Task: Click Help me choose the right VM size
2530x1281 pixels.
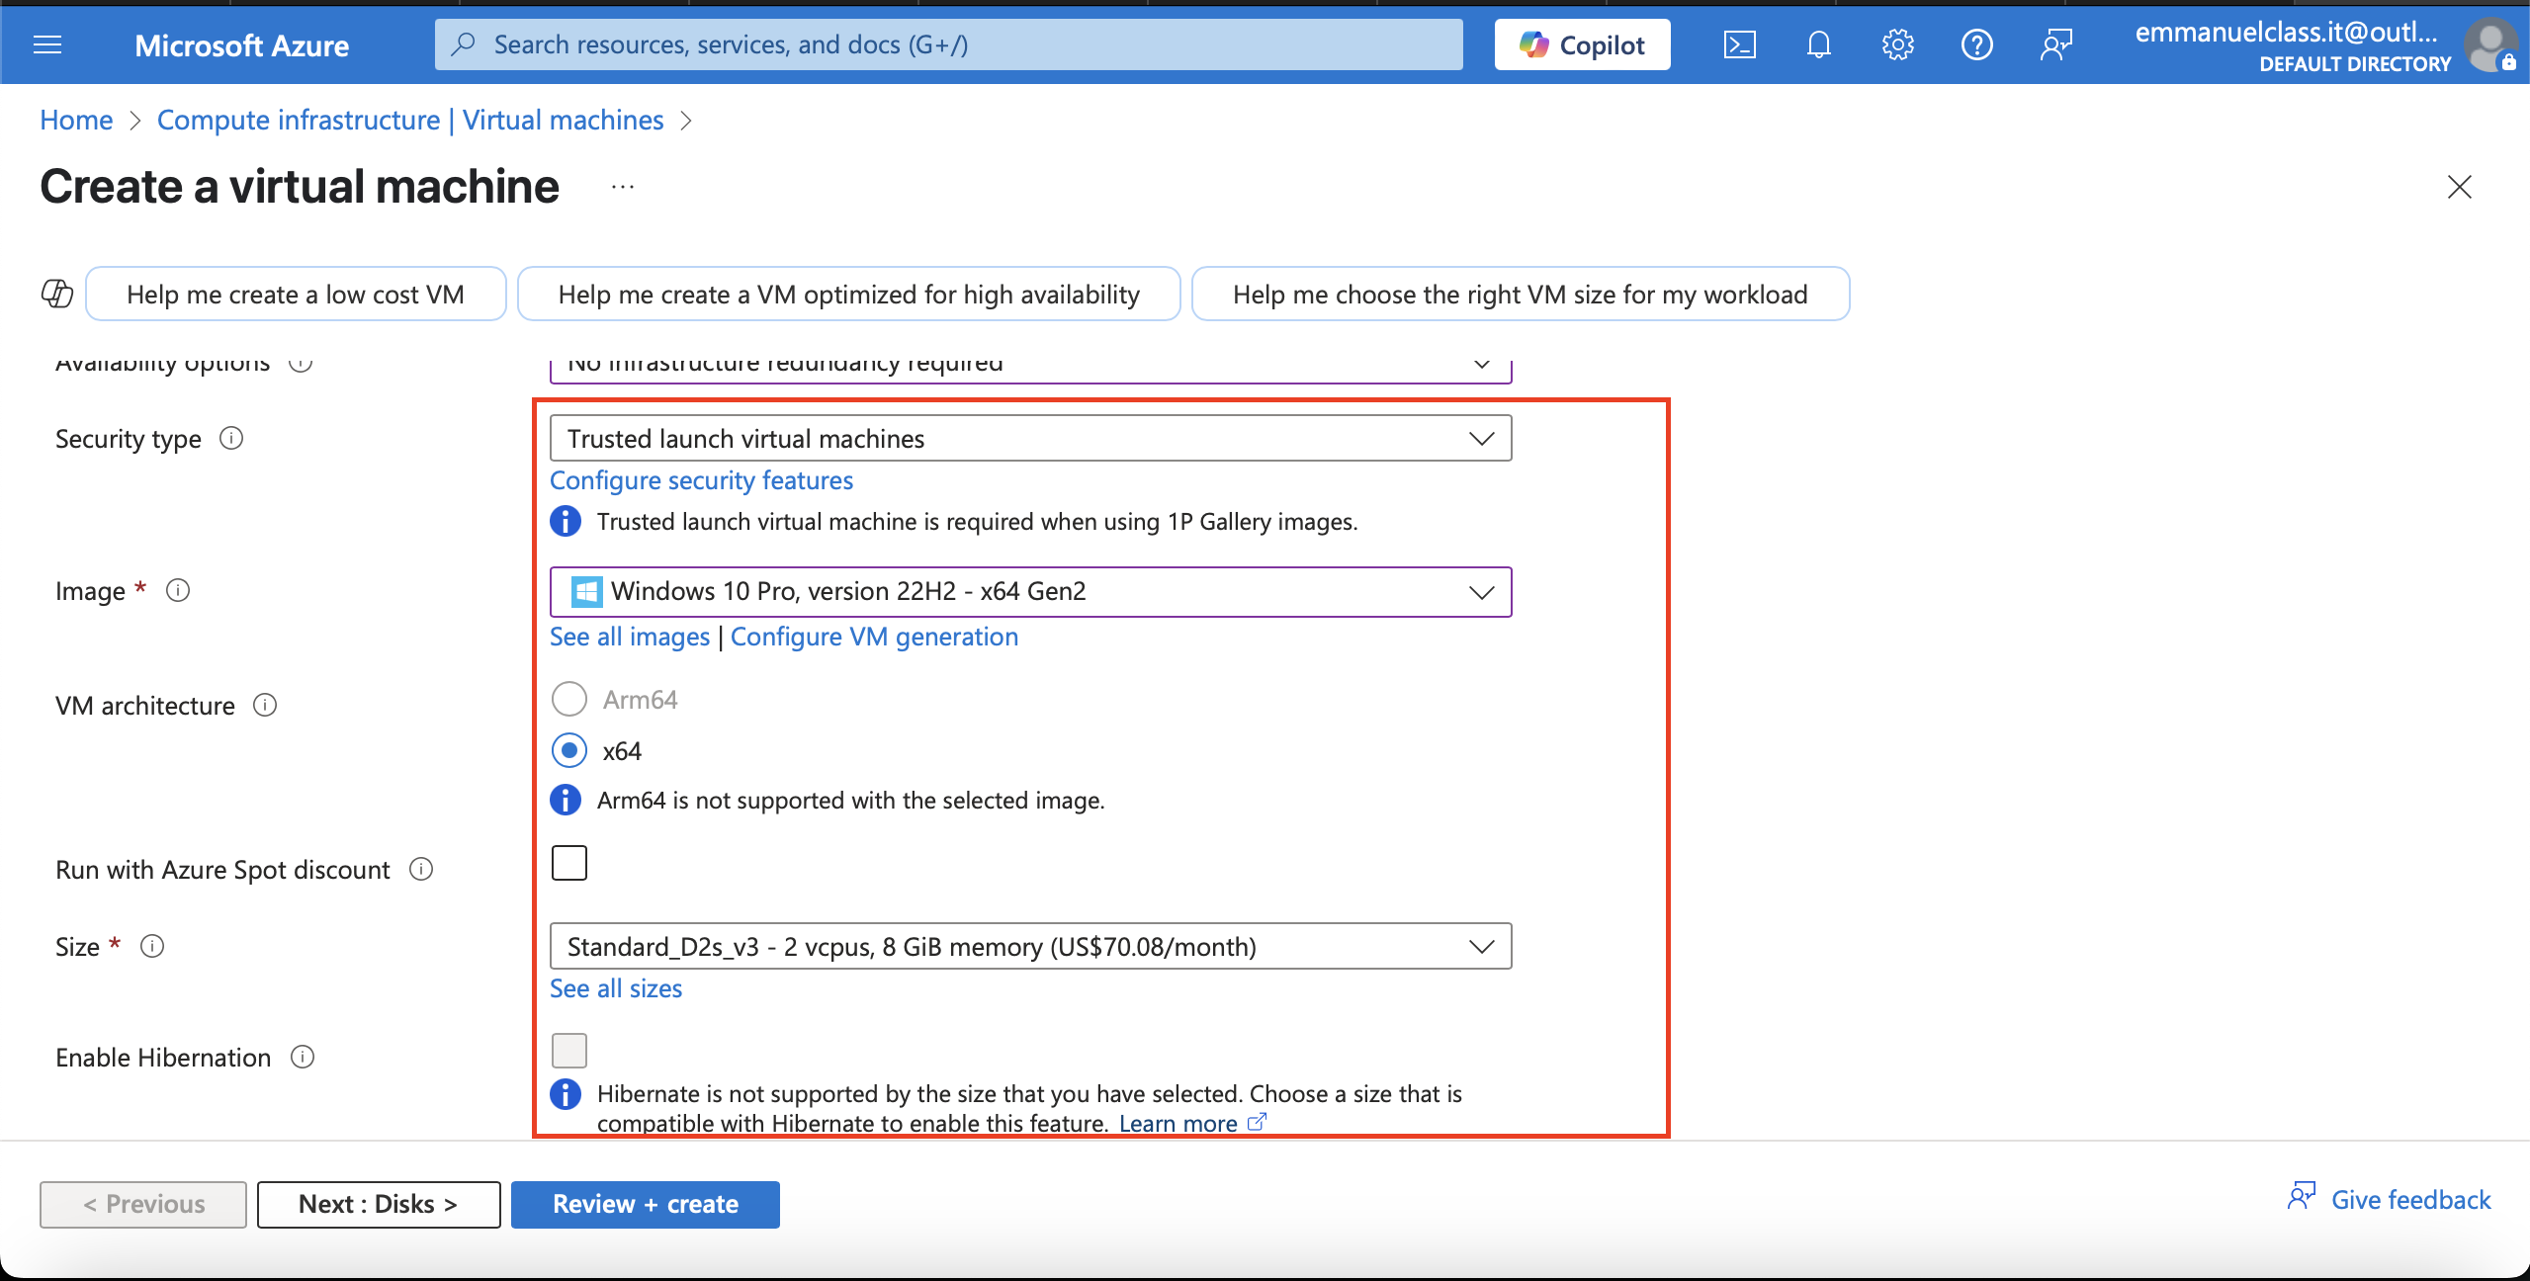Action: tap(1520, 294)
